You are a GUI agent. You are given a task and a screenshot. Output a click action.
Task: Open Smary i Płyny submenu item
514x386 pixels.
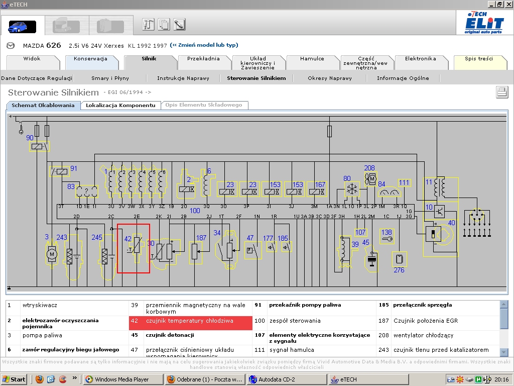pyautogui.click(x=110, y=78)
